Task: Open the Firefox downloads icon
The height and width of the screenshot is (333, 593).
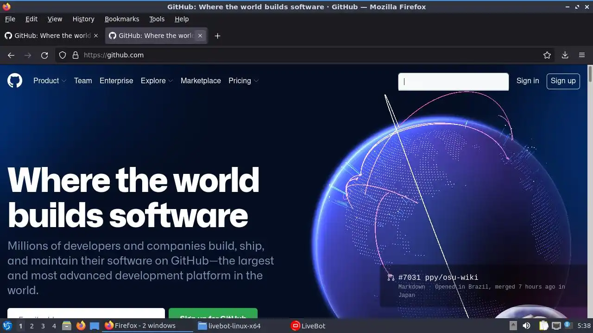Action: pyautogui.click(x=565, y=55)
